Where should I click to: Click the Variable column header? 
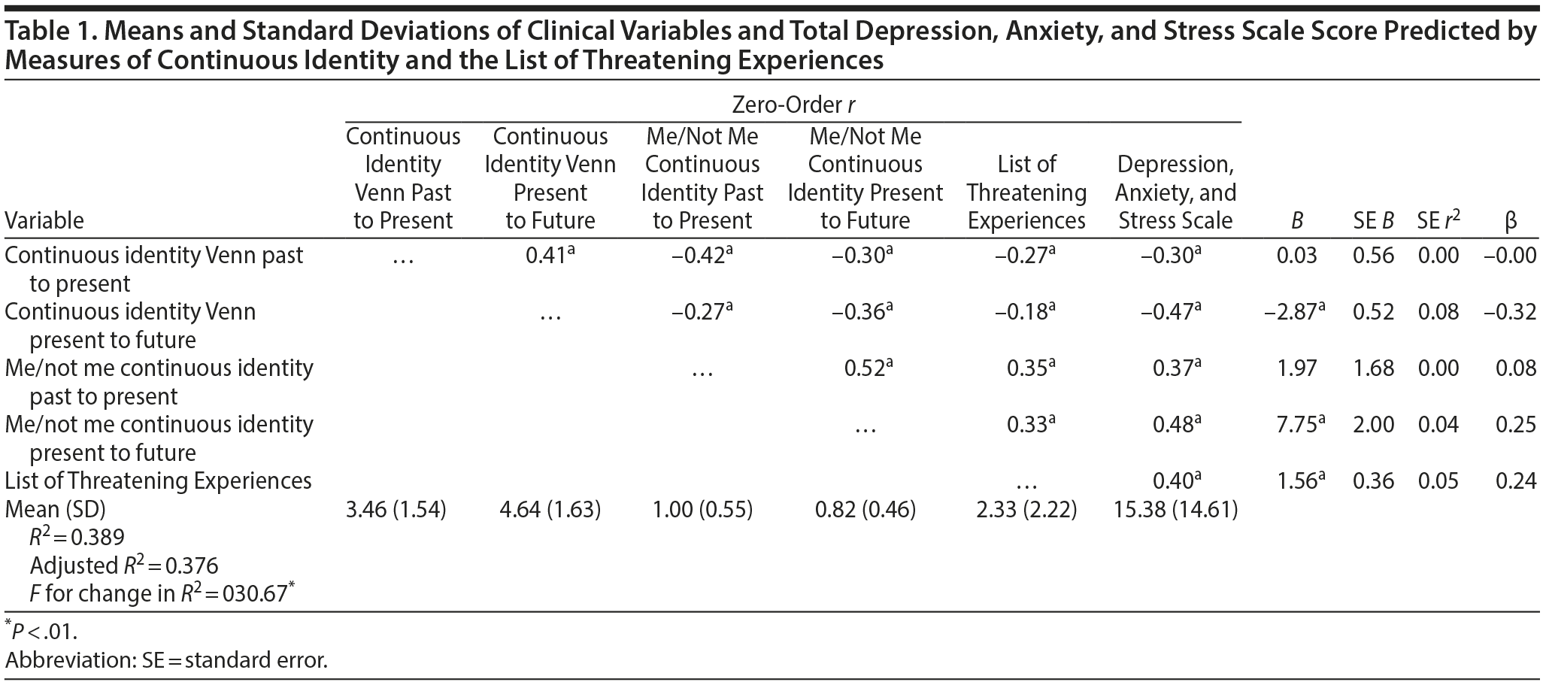(x=44, y=220)
